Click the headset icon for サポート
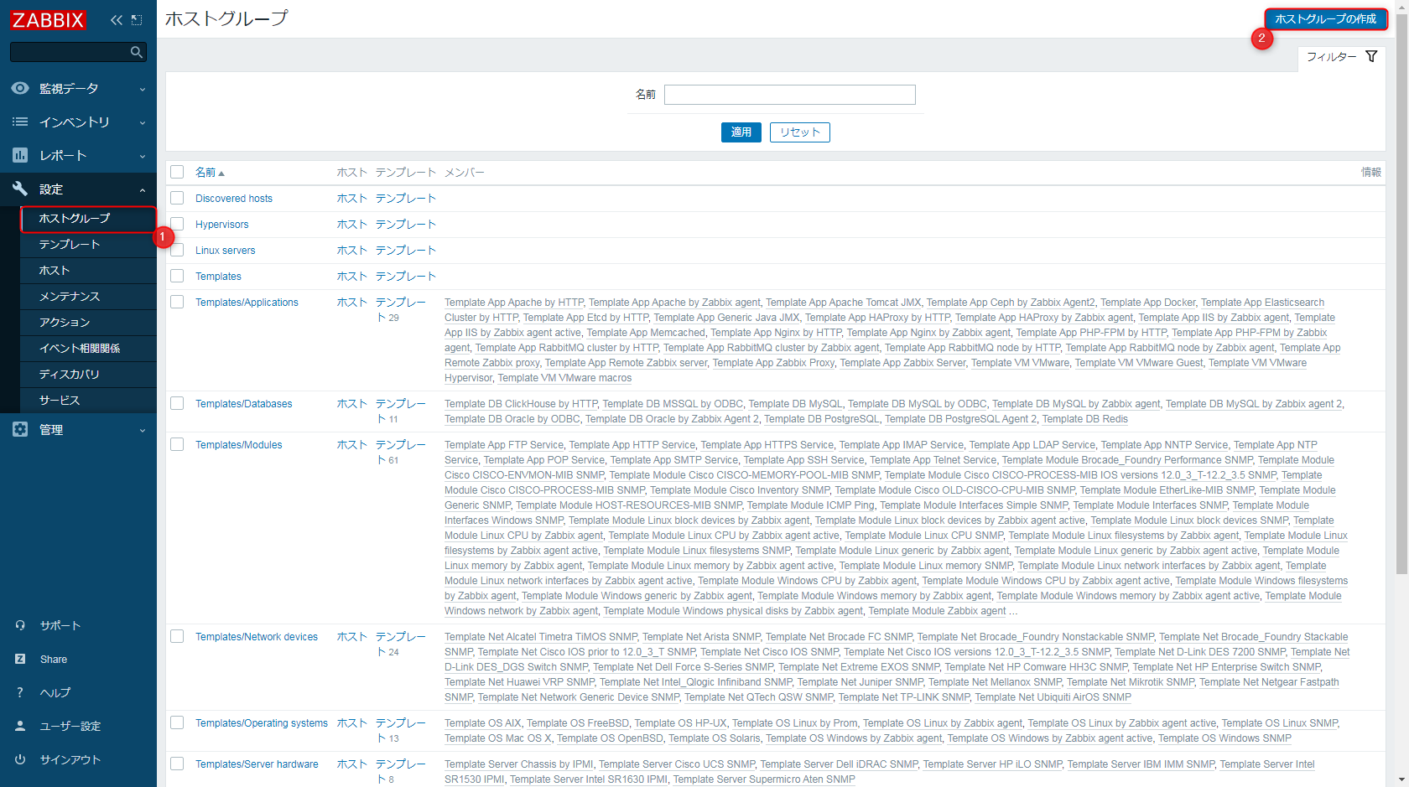The image size is (1409, 787). click(20, 625)
